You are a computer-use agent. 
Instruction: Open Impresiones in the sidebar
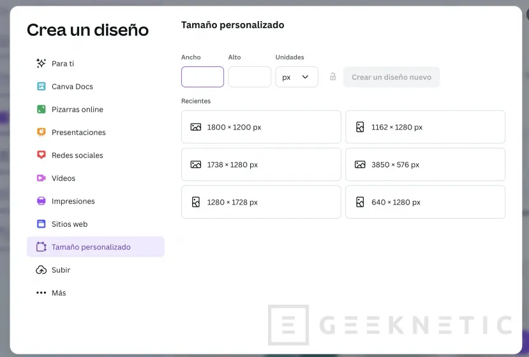[x=96, y=201]
